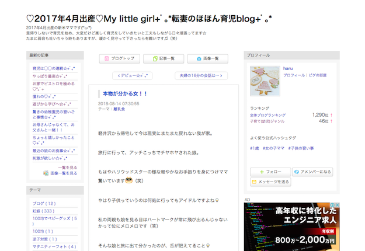The height and width of the screenshot is (251, 365).
Task: Open the ブログトップ button
Action: [x=120, y=58]
